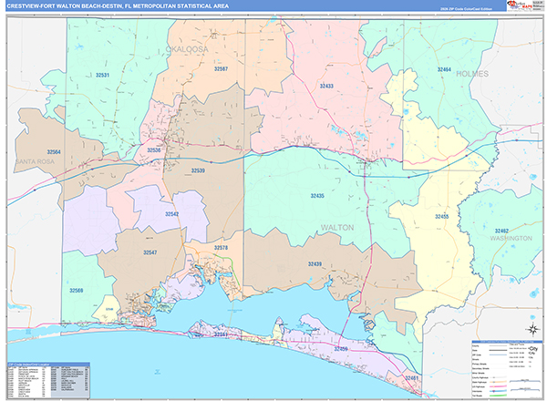
Task: Click the SANTA ROSA county label
Action: click(36, 161)
